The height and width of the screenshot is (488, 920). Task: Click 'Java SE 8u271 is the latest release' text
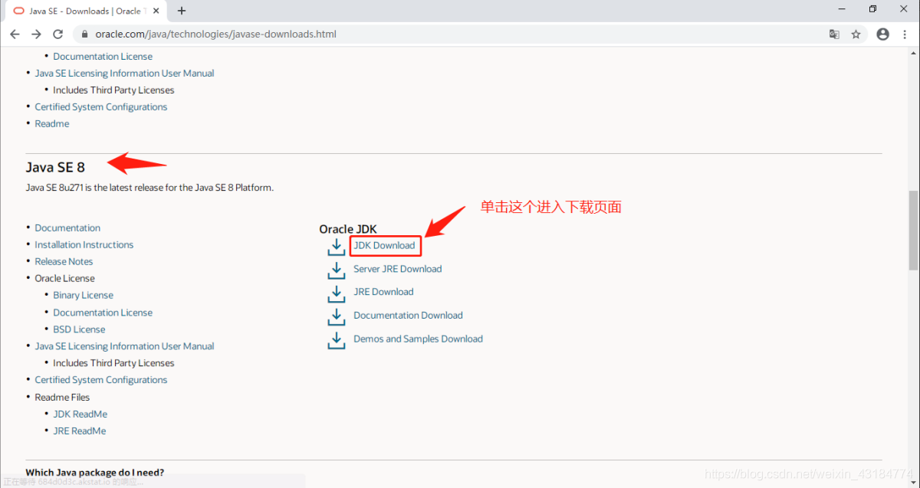149,188
